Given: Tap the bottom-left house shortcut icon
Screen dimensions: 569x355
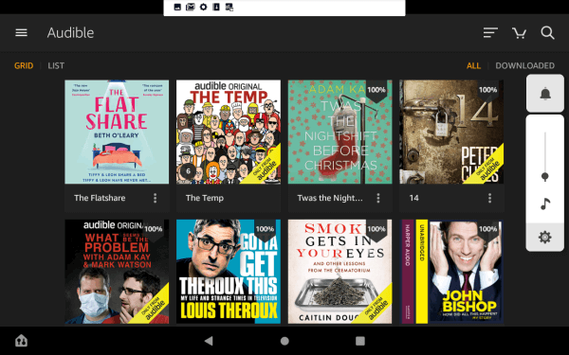Looking at the screenshot, I should [22, 341].
